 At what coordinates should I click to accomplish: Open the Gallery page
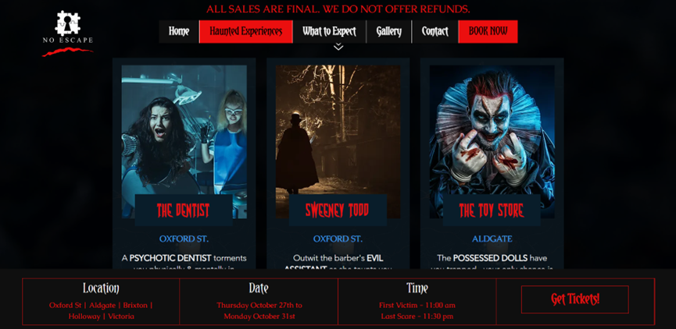pos(389,31)
